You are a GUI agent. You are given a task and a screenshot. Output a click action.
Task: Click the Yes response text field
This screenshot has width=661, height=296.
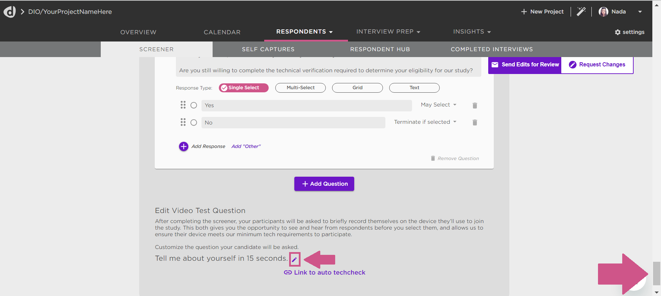point(306,105)
